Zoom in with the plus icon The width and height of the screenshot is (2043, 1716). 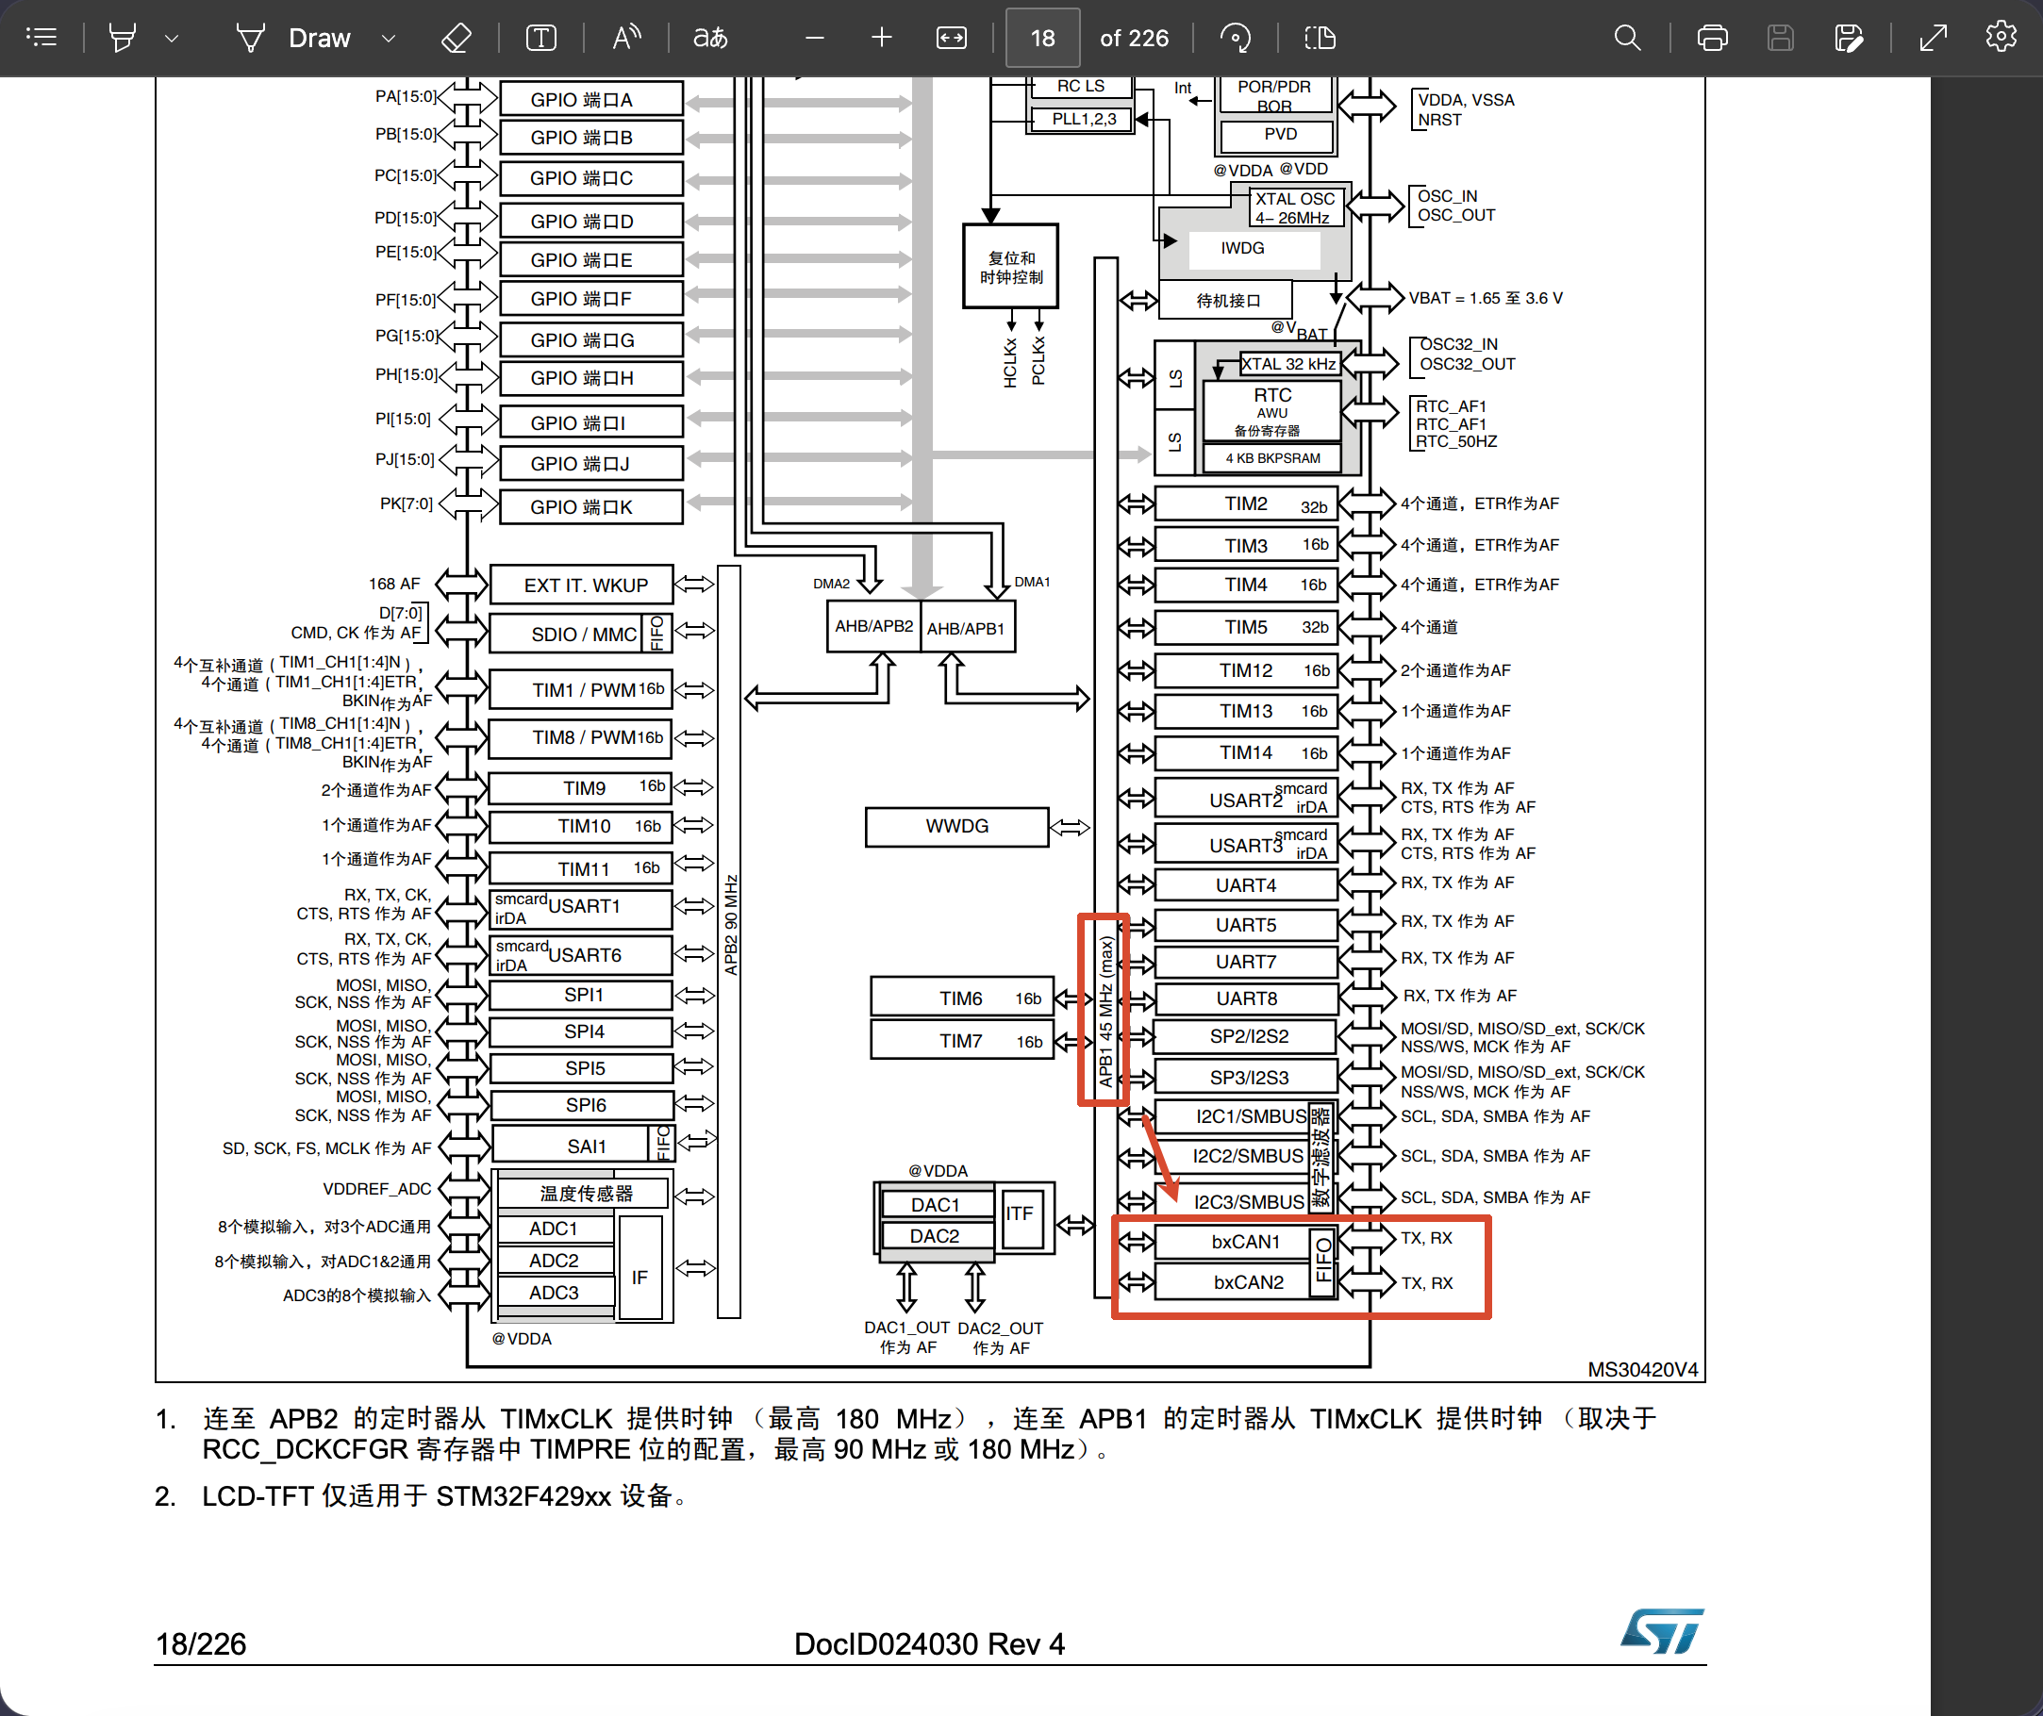pos(882,38)
